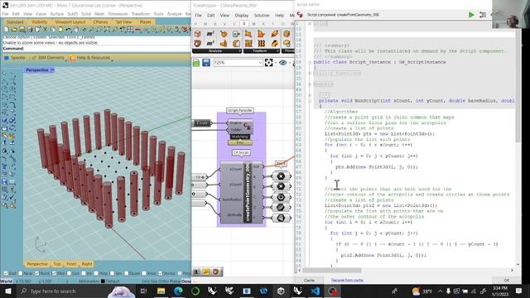Toggle the Cen osnap checkbox

point(70,273)
